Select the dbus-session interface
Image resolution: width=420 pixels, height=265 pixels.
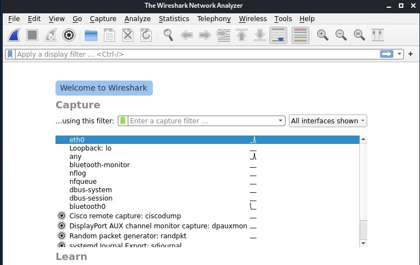click(x=207, y=198)
